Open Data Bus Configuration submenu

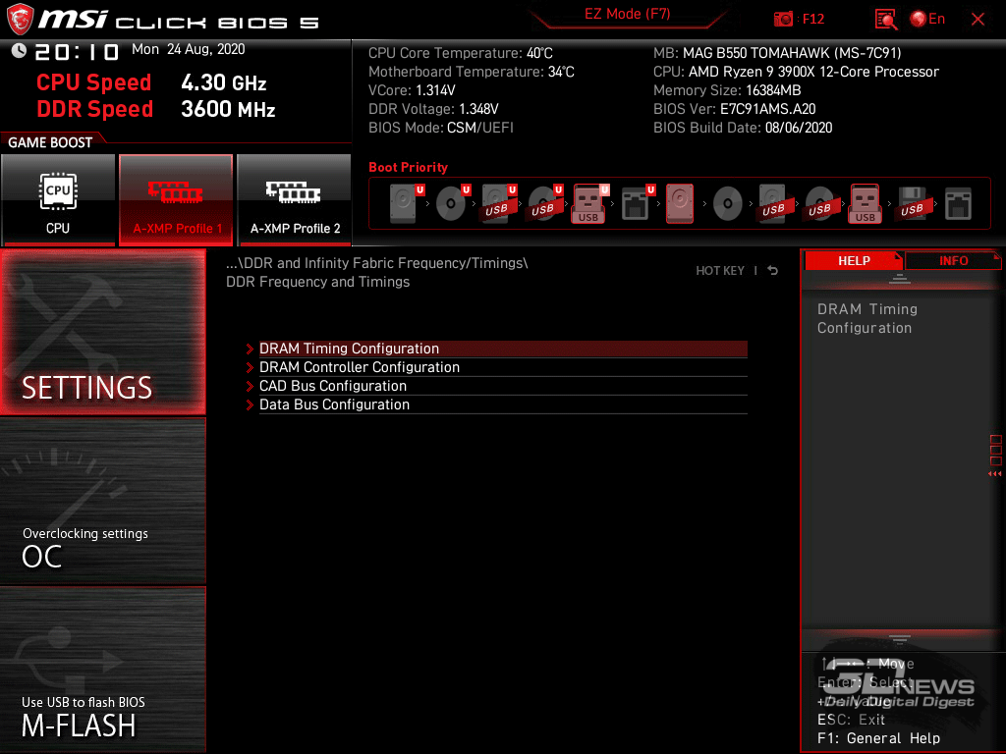[x=503, y=404]
